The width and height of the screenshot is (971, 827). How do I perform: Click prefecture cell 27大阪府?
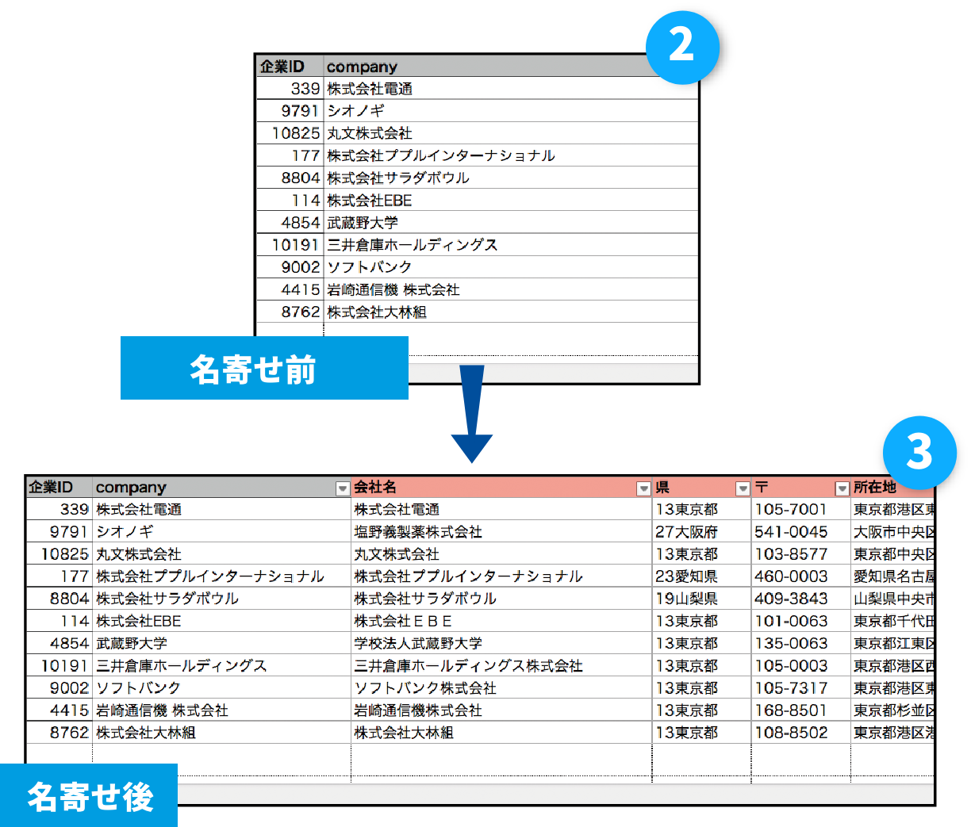pyautogui.click(x=701, y=532)
